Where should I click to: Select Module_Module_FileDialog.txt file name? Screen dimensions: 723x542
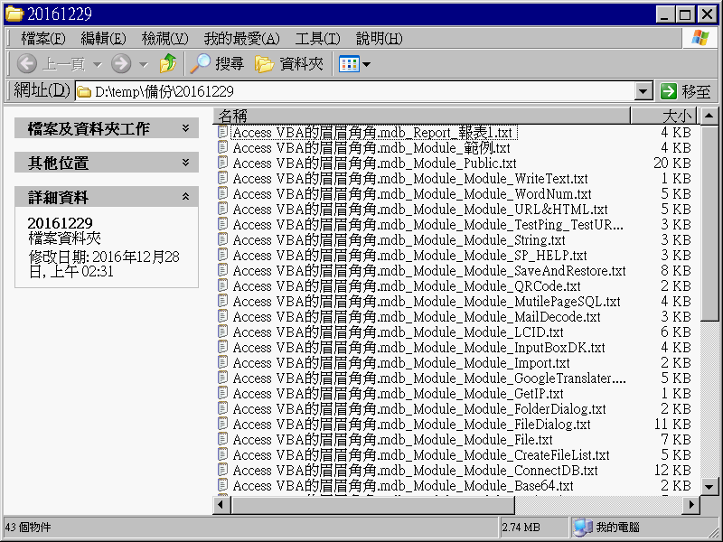412,425
